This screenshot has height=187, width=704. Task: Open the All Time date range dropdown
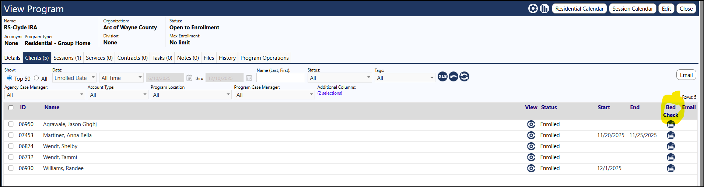(x=121, y=78)
